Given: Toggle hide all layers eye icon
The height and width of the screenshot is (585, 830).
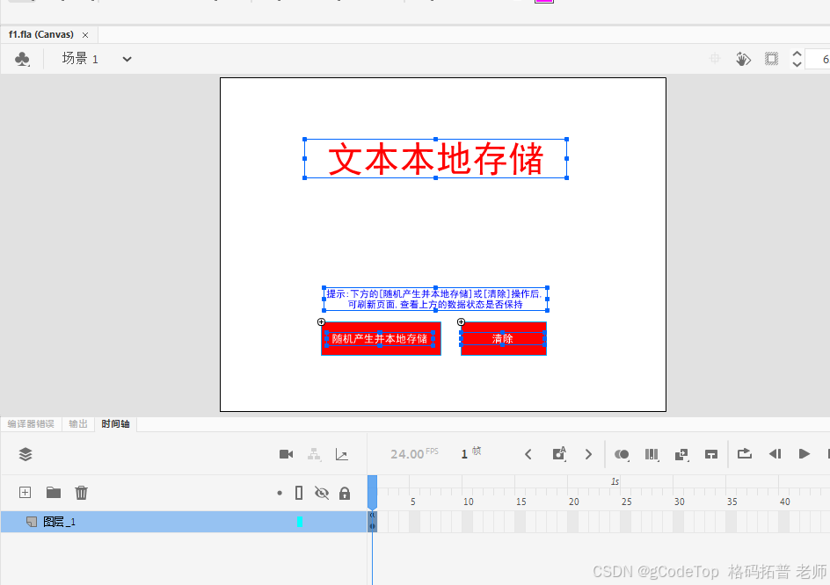Looking at the screenshot, I should click(322, 493).
